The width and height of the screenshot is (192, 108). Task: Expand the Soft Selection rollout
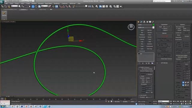point(164,63)
